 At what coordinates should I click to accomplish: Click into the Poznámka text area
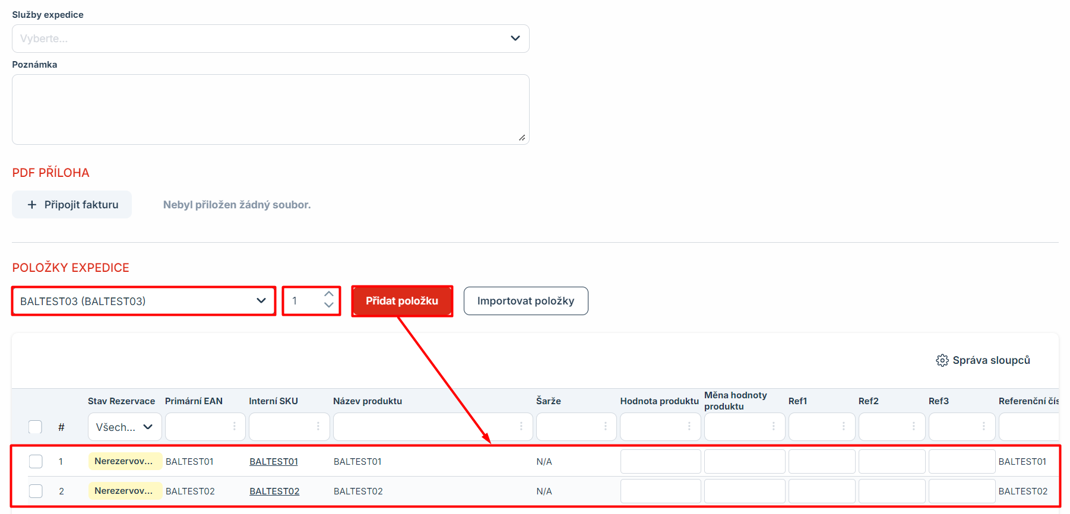(270, 109)
